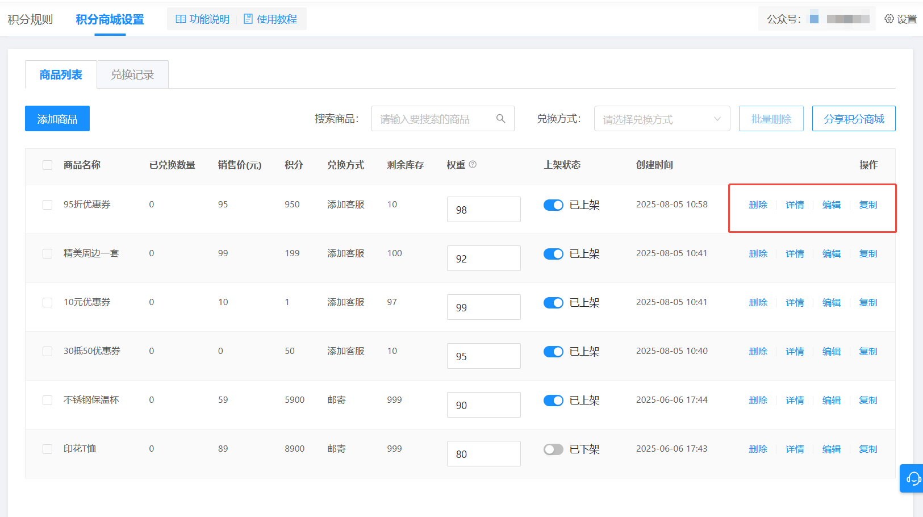The height and width of the screenshot is (517, 923).
Task: Click the 批量删除 button
Action: 771,119
